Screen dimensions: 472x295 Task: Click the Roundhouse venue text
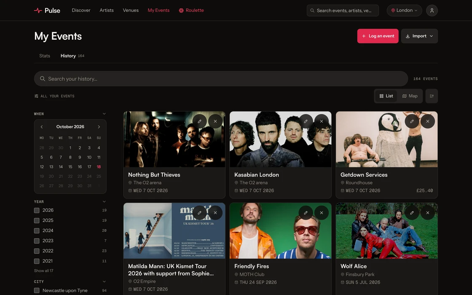[x=359, y=183]
